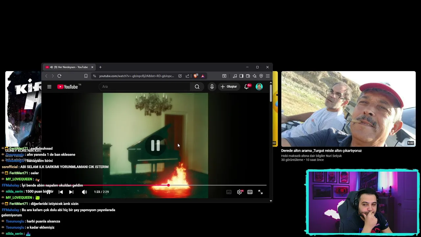421x237 pixels.
Task: Open the YouTube guide hamburger menu
Action: pyautogui.click(x=49, y=87)
